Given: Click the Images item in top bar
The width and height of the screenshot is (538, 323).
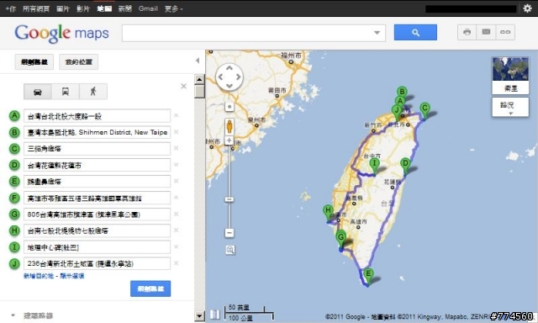Looking at the screenshot, I should (63, 8).
